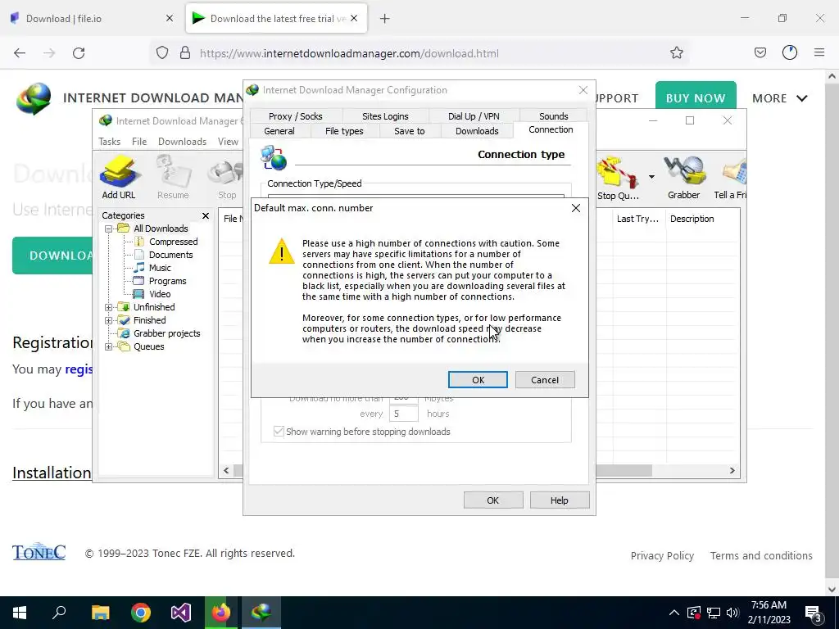Click OK in the max connection warning
The height and width of the screenshot is (629, 839).
[x=478, y=380]
